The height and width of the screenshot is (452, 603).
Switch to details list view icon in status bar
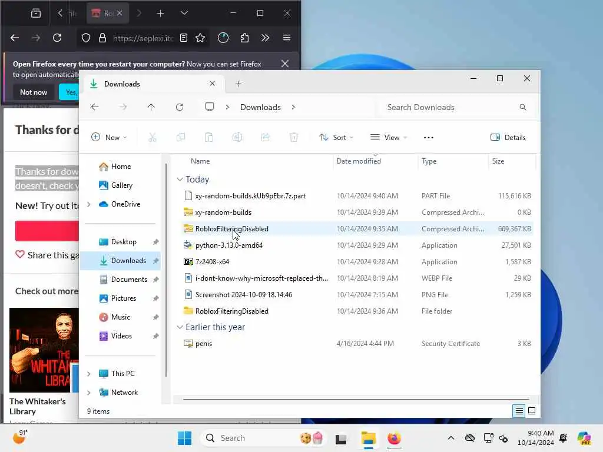coord(519,411)
